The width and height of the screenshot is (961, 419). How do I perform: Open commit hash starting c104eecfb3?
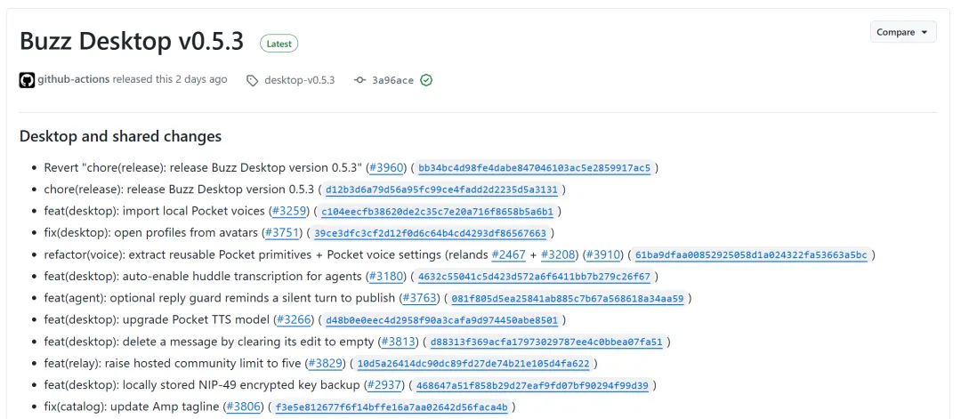[437, 212]
